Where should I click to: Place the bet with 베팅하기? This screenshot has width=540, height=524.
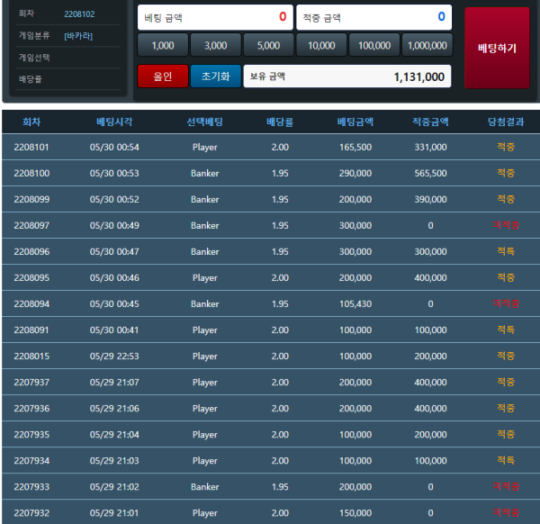coord(497,48)
